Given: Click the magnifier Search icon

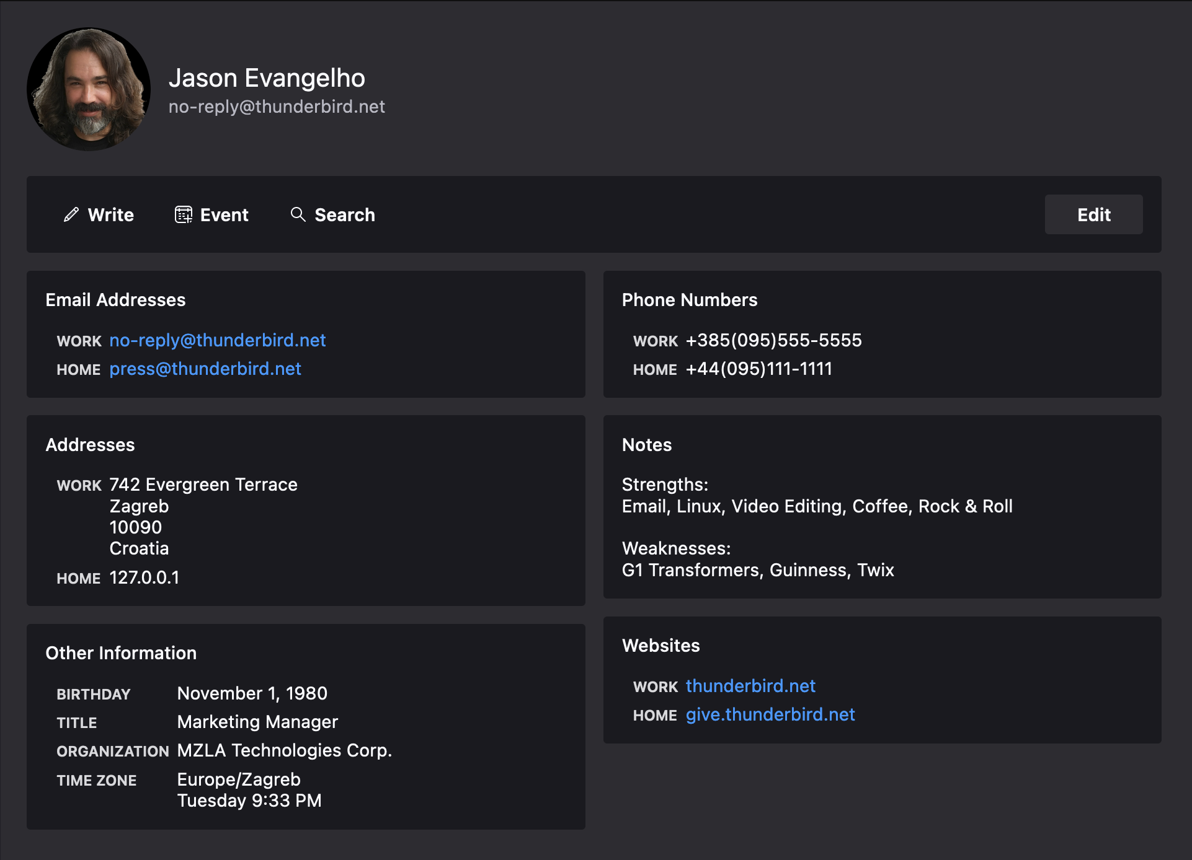Looking at the screenshot, I should tap(298, 214).
